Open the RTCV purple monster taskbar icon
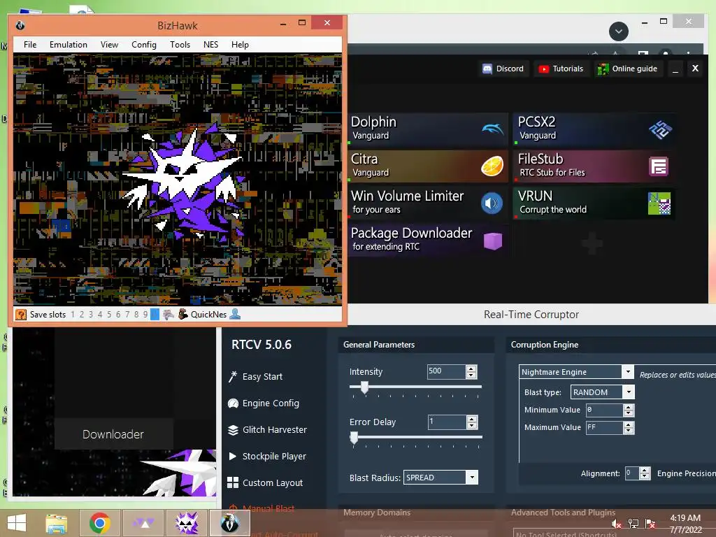Viewport: 716px width, 537px height. [x=187, y=523]
